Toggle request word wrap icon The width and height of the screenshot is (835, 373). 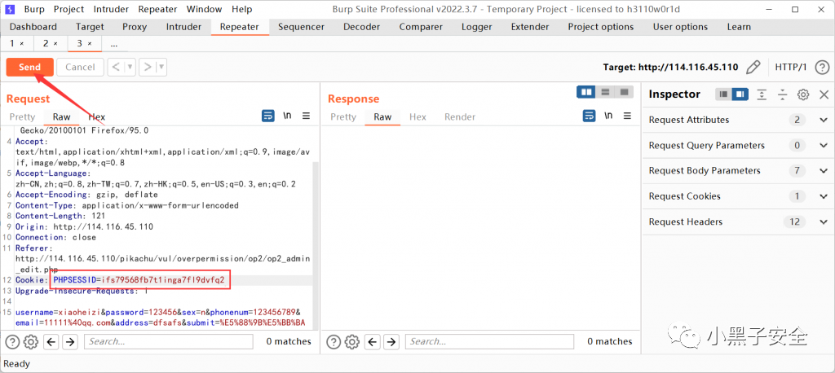pyautogui.click(x=267, y=116)
